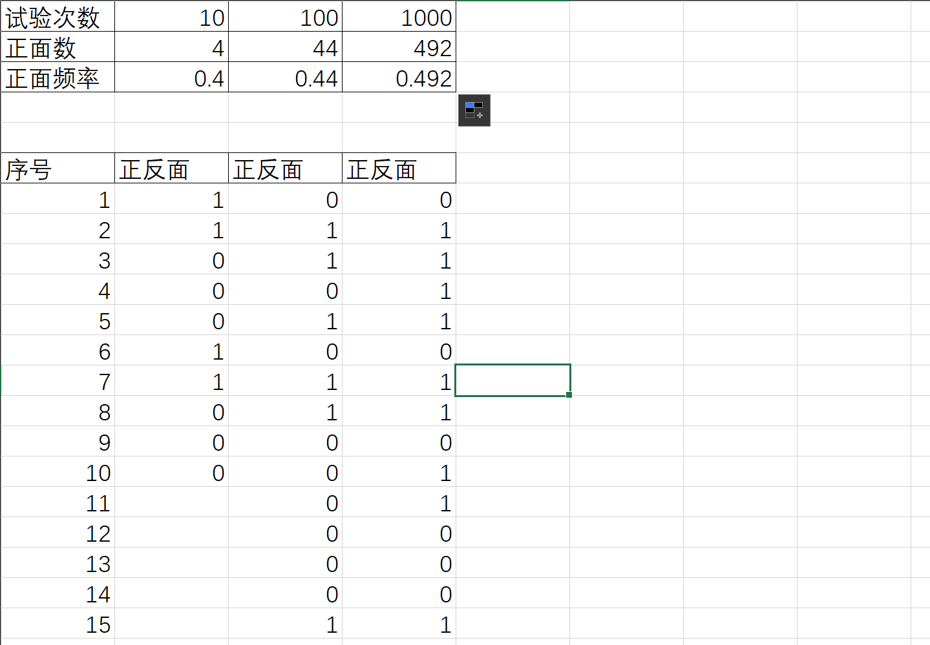930x645 pixels.
Task: Click the fill handle of the selected cell
Action: pyautogui.click(x=569, y=394)
